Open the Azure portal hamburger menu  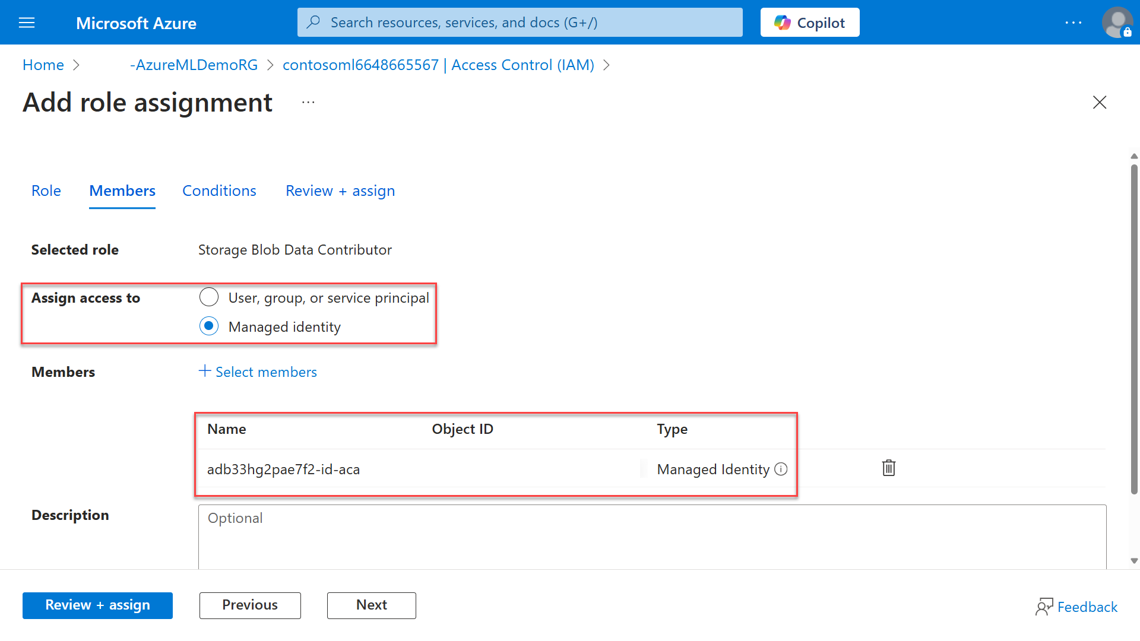click(26, 23)
